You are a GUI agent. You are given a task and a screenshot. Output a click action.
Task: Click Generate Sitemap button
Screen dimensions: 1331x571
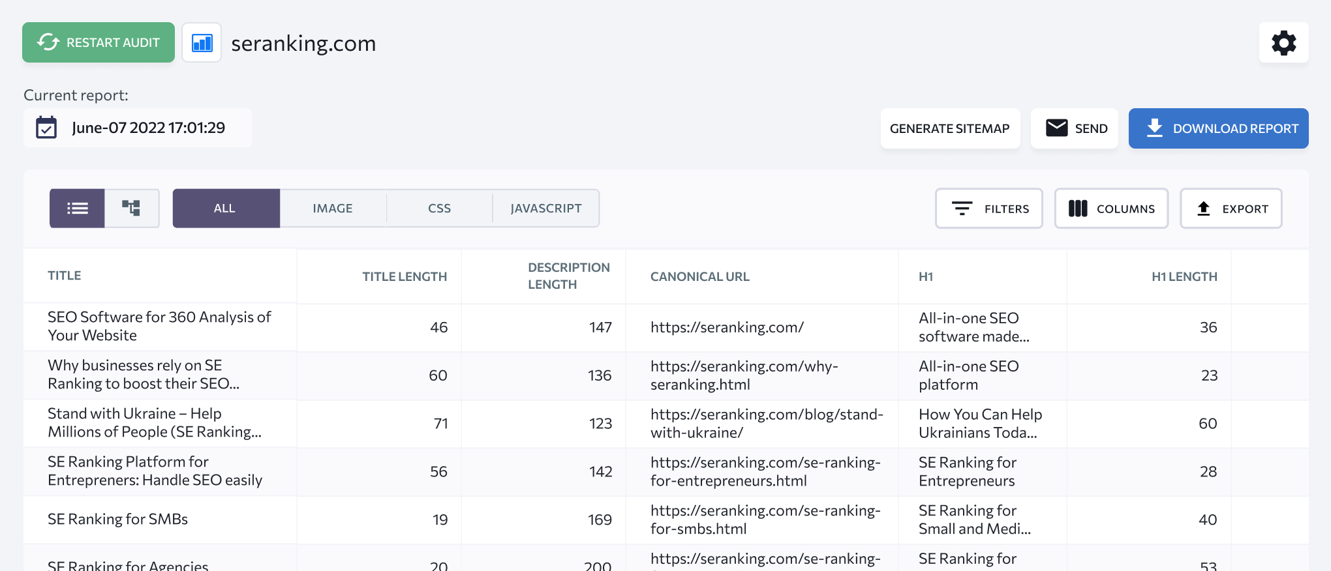click(x=950, y=128)
